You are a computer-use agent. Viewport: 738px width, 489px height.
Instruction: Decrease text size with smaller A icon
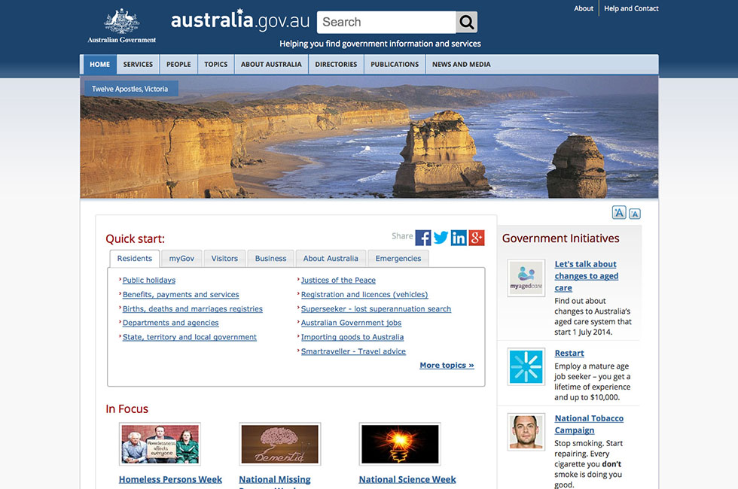(x=634, y=214)
